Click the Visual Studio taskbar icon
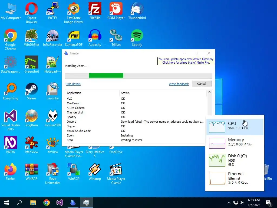The width and height of the screenshot is (277, 208). [60, 203]
